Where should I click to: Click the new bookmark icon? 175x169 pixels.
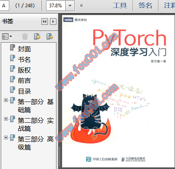[37, 37]
